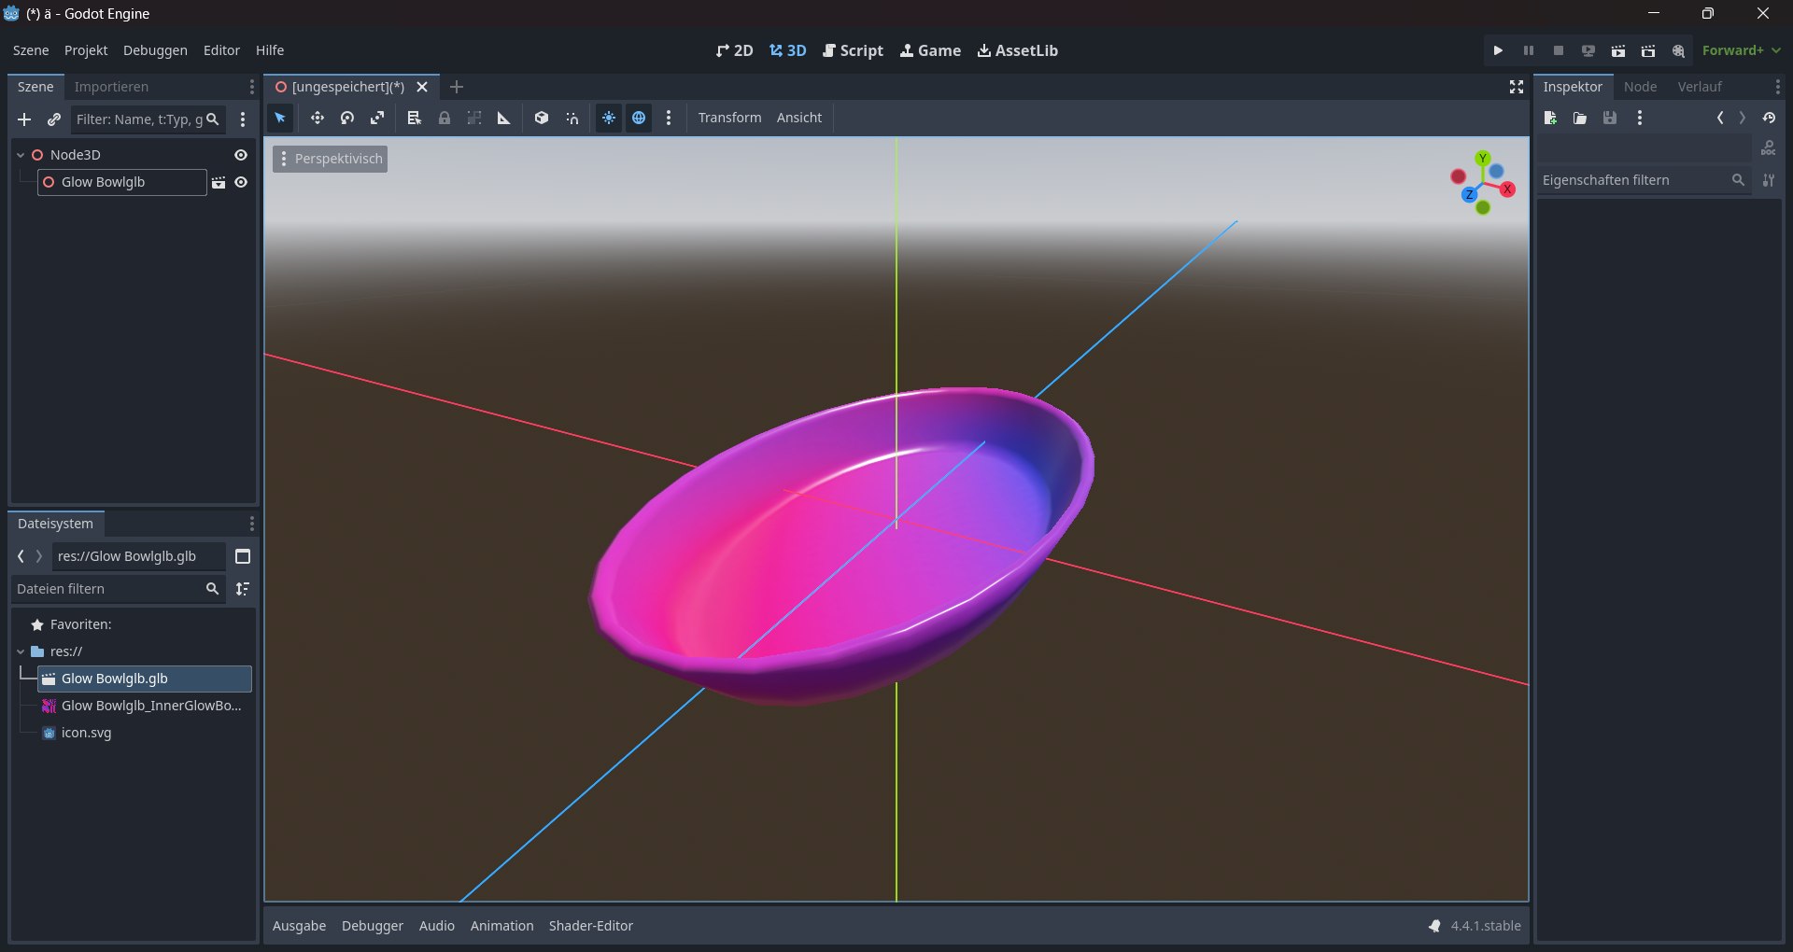This screenshot has width=1793, height=952.
Task: Switch to the Script workspace
Action: [853, 50]
